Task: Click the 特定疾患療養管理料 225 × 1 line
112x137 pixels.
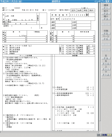Action: 75,93
